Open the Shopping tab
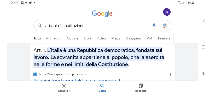The height and width of the screenshot is (94, 209). pos(133,38)
